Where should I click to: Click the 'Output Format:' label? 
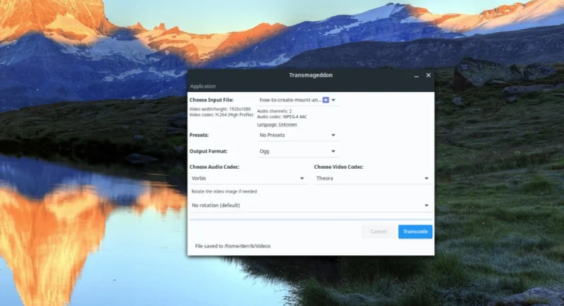click(x=208, y=151)
